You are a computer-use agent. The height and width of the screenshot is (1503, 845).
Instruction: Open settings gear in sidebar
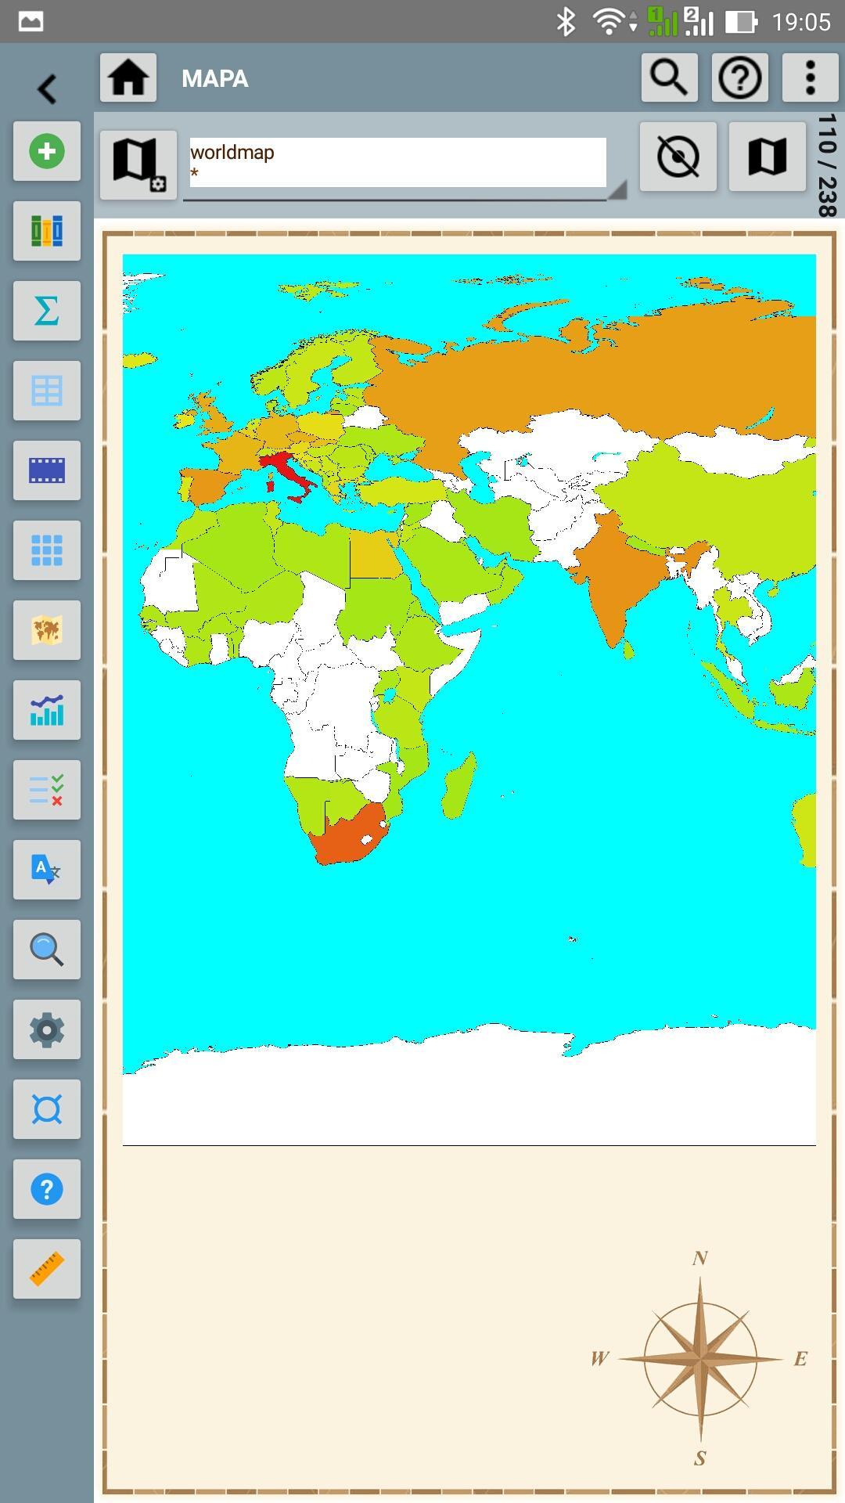47,1029
